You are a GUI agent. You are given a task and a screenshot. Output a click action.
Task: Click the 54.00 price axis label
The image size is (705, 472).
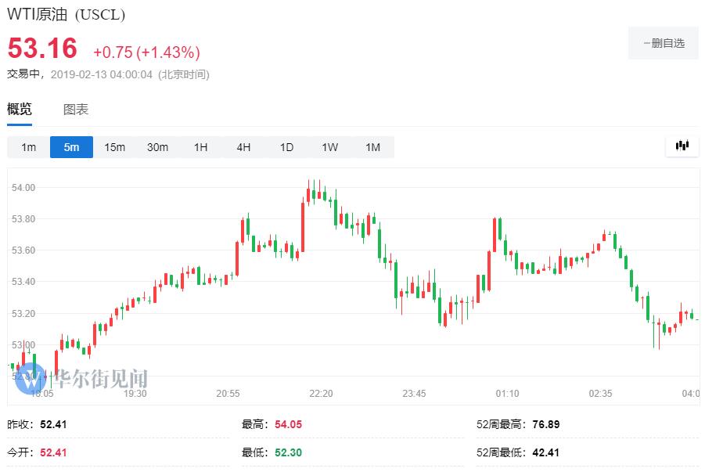tap(23, 188)
